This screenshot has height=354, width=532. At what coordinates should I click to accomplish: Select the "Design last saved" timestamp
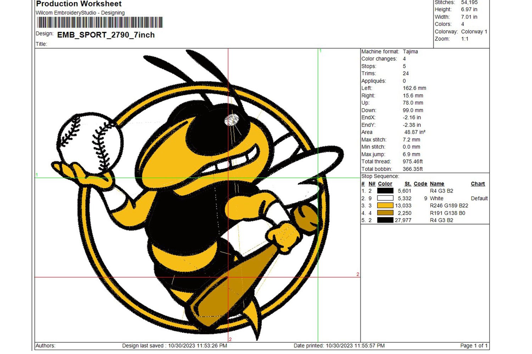coord(174,345)
